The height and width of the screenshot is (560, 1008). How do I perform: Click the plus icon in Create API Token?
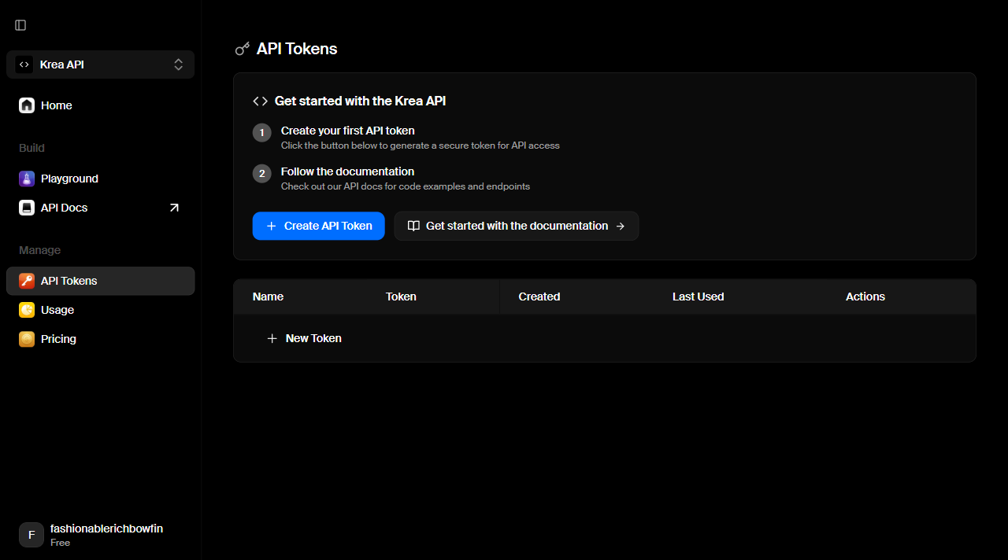click(272, 226)
